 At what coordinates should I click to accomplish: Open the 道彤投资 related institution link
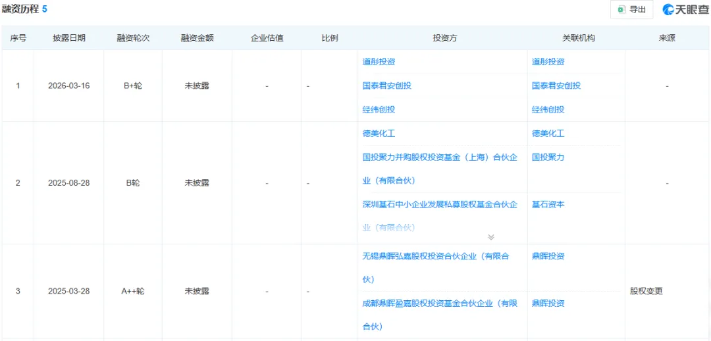[548, 62]
